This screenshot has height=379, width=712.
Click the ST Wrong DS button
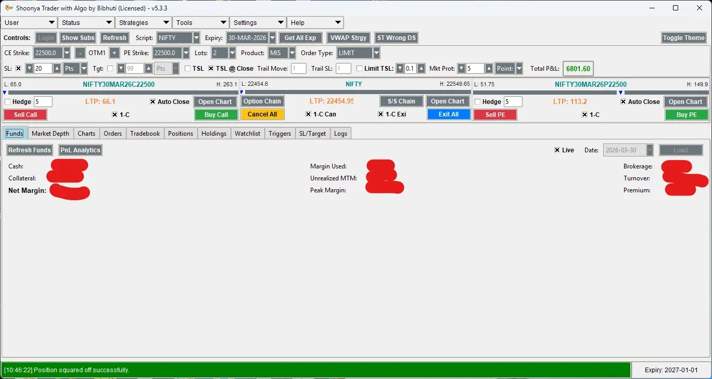[397, 38]
